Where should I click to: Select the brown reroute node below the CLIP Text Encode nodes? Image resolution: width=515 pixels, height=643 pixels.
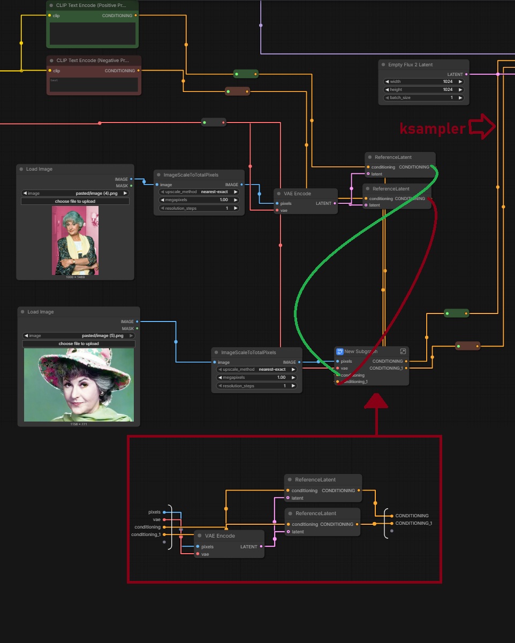pos(237,91)
